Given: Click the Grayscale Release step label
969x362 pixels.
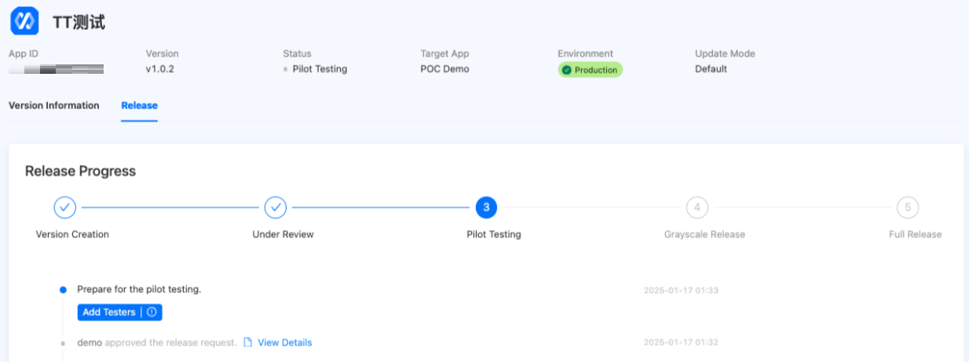Looking at the screenshot, I should tap(704, 234).
